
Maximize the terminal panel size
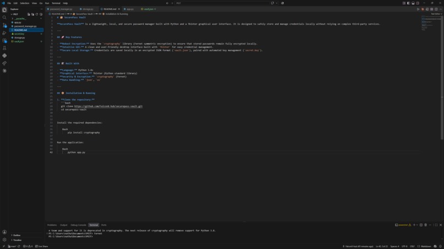pyautogui.click(x=436, y=225)
